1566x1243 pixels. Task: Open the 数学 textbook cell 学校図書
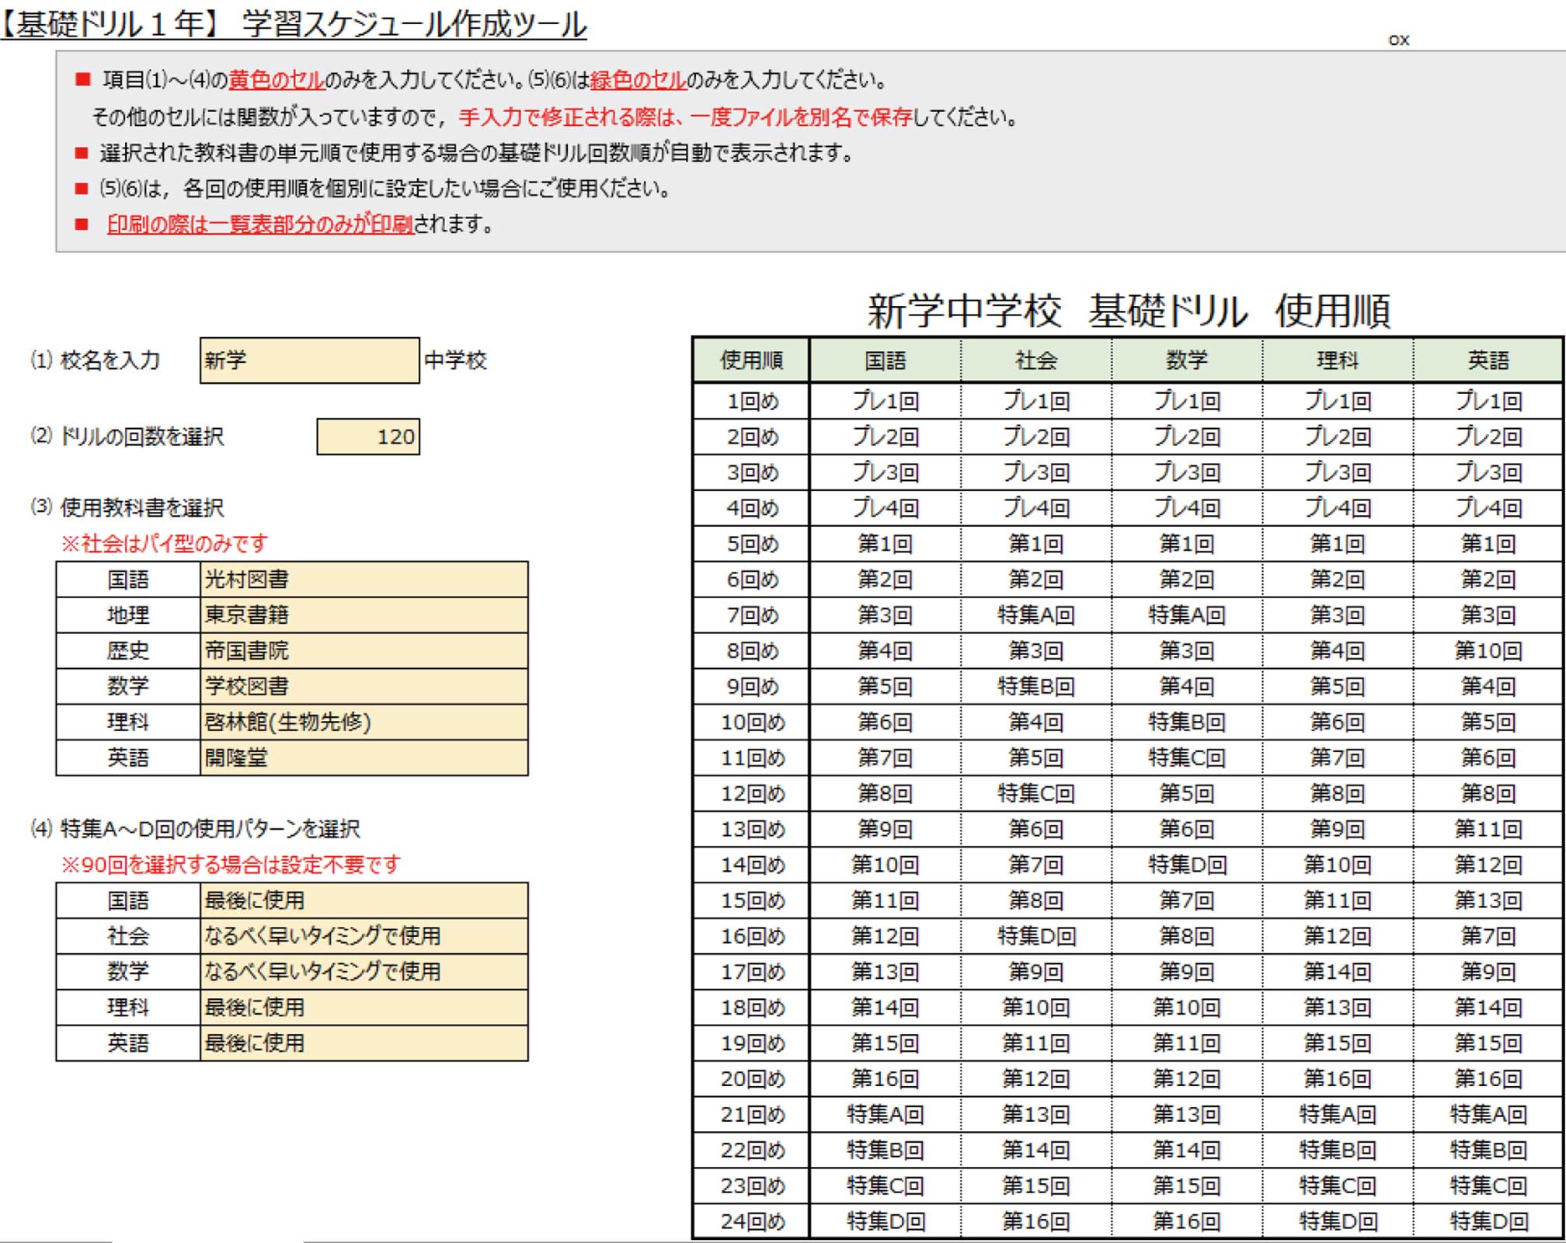coord(364,687)
